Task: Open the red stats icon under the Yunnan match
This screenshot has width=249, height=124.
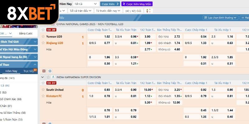Action: click(44, 71)
